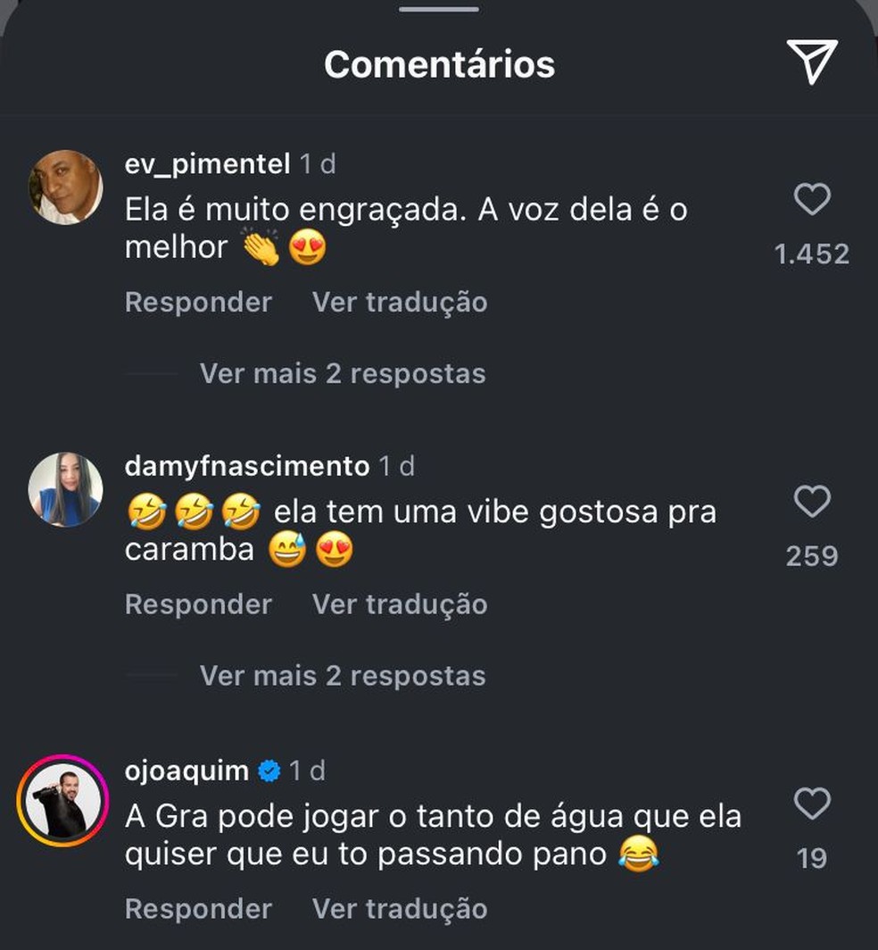Tap the share paper plane icon
The width and height of the screenshot is (878, 950).
(x=811, y=62)
